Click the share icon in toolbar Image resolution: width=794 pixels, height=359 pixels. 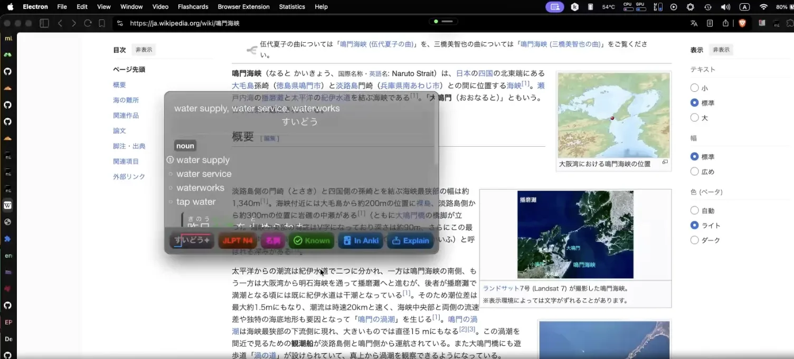click(x=726, y=23)
